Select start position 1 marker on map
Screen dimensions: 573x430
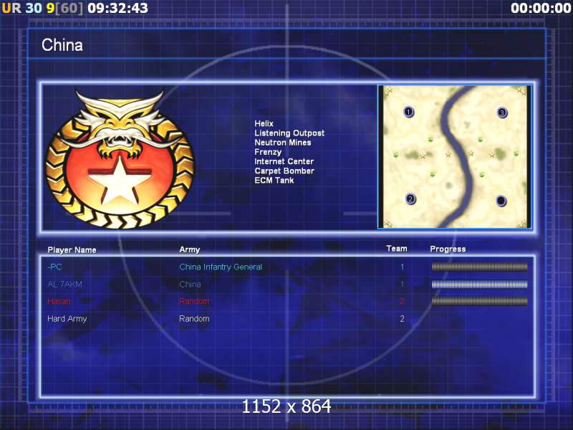point(408,112)
